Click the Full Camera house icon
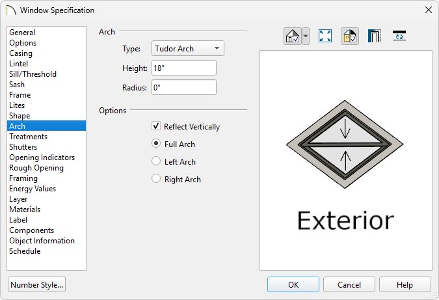The width and height of the screenshot is (439, 300). 292,36
